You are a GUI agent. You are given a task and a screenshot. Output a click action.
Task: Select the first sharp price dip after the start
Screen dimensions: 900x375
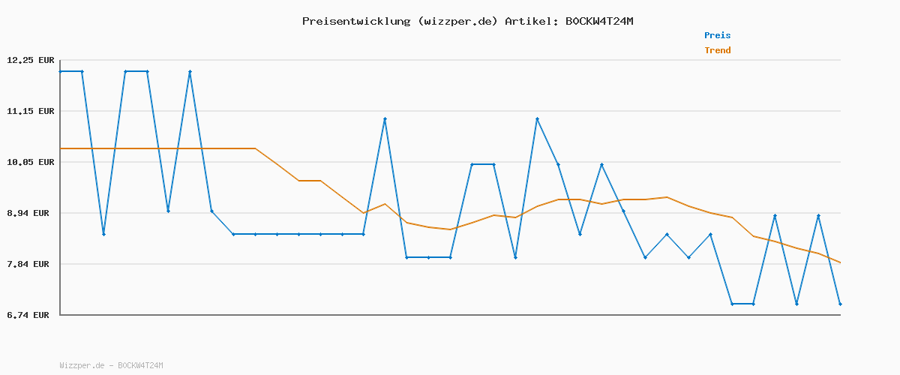[x=103, y=234]
